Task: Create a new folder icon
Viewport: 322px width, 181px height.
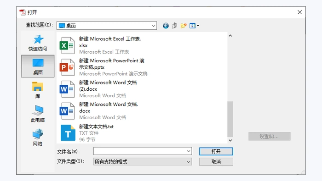Action: pyautogui.click(x=184, y=26)
